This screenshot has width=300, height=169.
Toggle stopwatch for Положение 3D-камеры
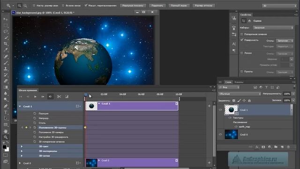(x=35, y=132)
